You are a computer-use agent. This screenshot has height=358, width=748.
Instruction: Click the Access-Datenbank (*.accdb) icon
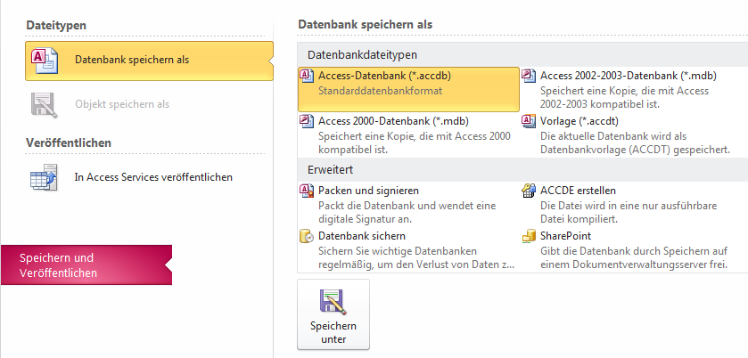tap(307, 76)
